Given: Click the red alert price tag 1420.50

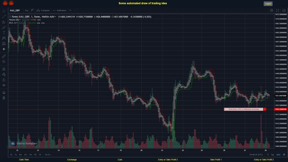Looking at the screenshot, I should click(x=280, y=109).
